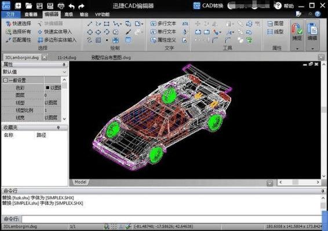328x231 pixels.
Task: Switch to the VIP功能 tab
Action: coord(102,14)
